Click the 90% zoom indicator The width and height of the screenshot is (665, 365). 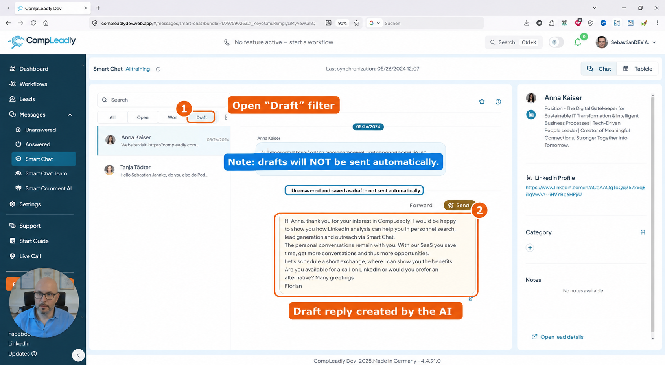click(343, 23)
